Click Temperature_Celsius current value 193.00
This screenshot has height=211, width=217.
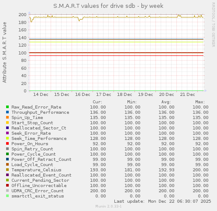tap(98, 170)
